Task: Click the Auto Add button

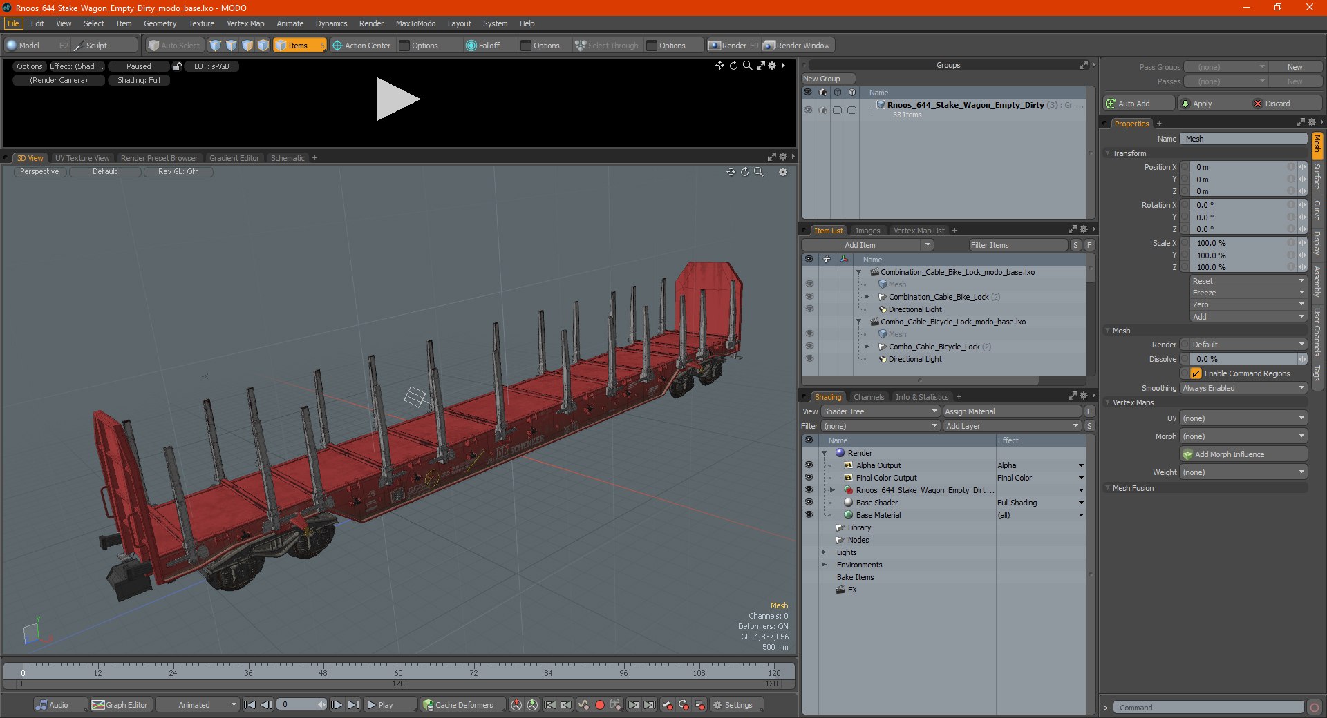Action: pos(1139,104)
